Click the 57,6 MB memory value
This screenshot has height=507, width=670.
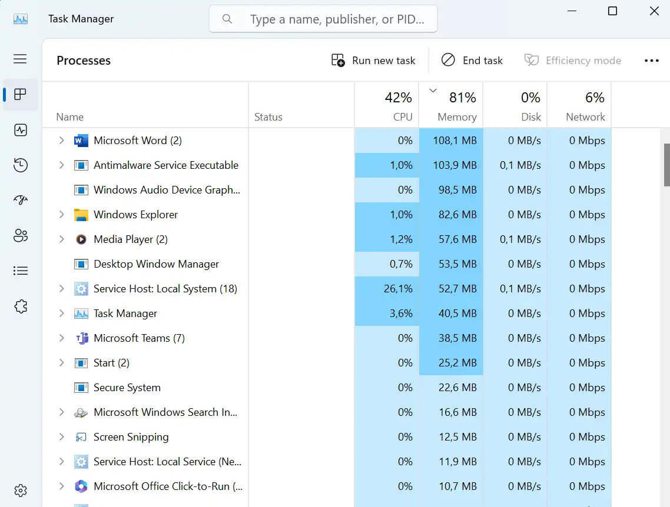457,239
